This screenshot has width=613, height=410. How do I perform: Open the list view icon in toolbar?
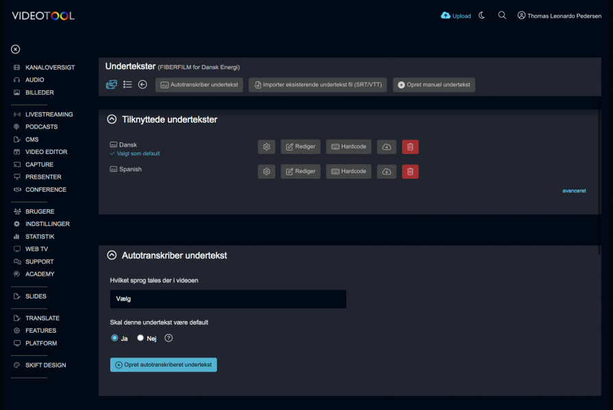[x=127, y=85]
